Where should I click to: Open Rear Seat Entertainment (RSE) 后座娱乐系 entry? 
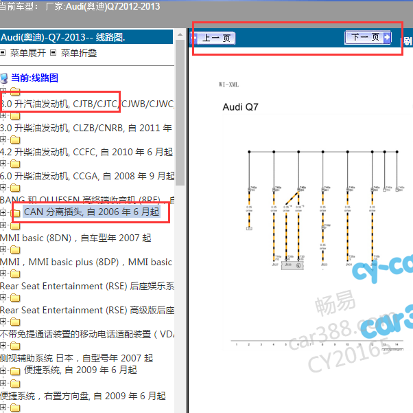(x=87, y=286)
